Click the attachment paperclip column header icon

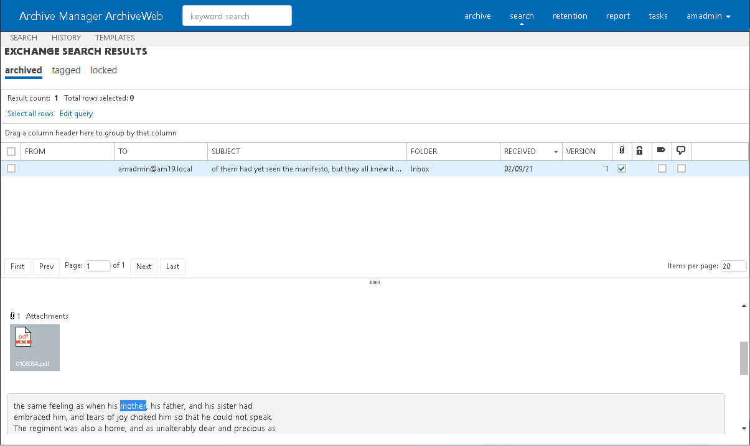[622, 151]
